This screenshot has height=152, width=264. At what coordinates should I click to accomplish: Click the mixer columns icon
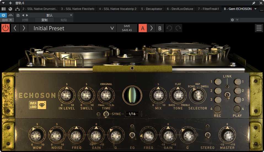tap(4, 9)
